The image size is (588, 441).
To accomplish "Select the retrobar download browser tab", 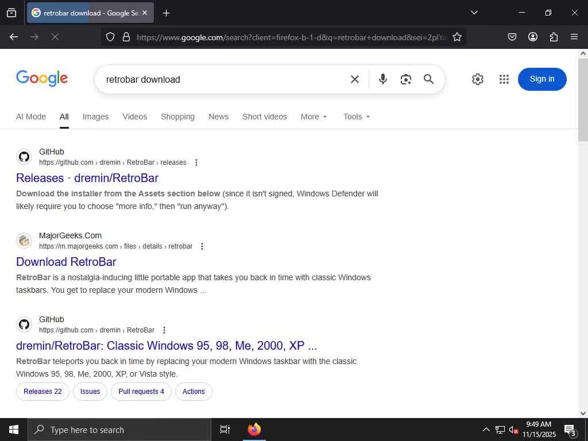I will click(90, 13).
